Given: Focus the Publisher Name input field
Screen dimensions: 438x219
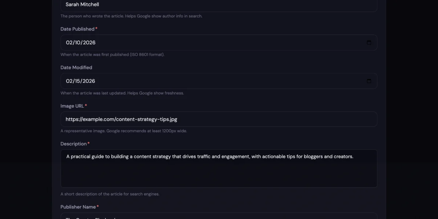Looking at the screenshot, I should point(219,217).
